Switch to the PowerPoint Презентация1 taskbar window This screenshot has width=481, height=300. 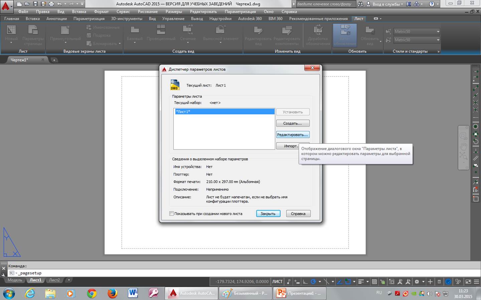coord(299,293)
